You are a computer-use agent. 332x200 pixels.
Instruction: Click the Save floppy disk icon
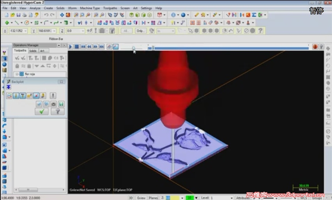point(19,15)
